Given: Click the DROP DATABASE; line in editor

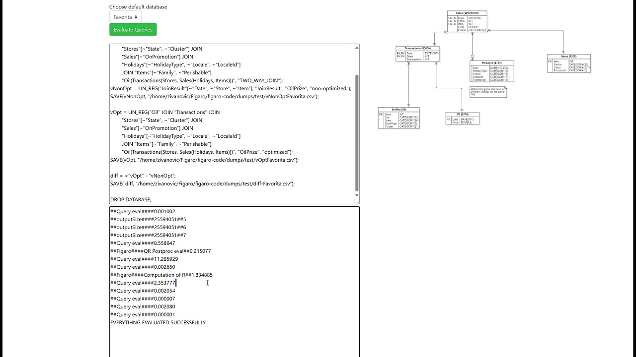Looking at the screenshot, I should coord(131,199).
